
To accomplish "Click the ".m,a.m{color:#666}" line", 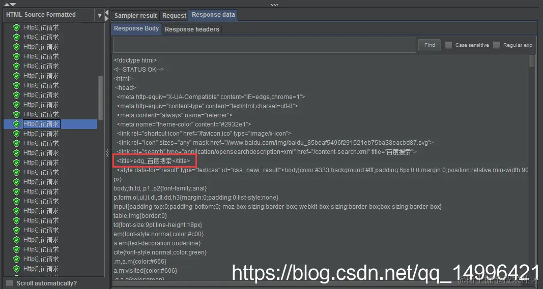I will tap(140, 262).
